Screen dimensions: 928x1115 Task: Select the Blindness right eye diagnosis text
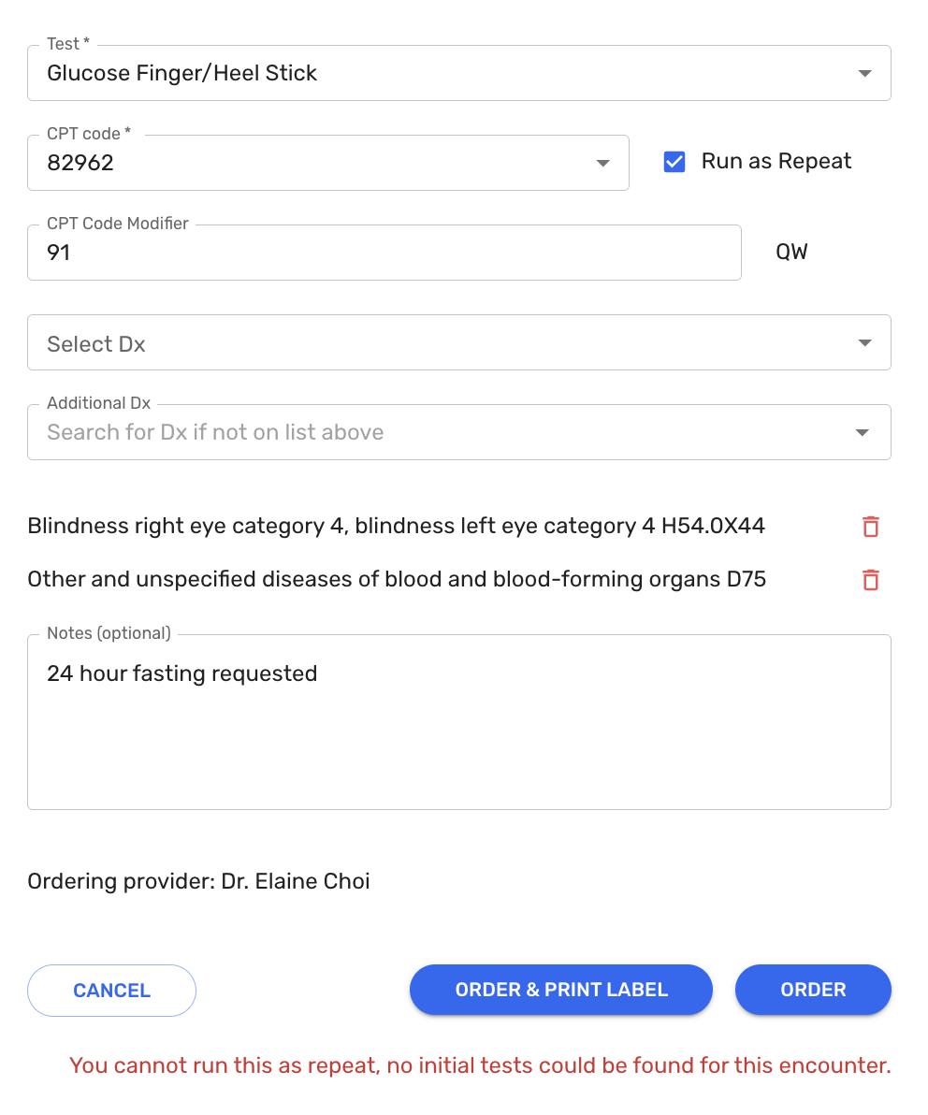[x=396, y=527]
